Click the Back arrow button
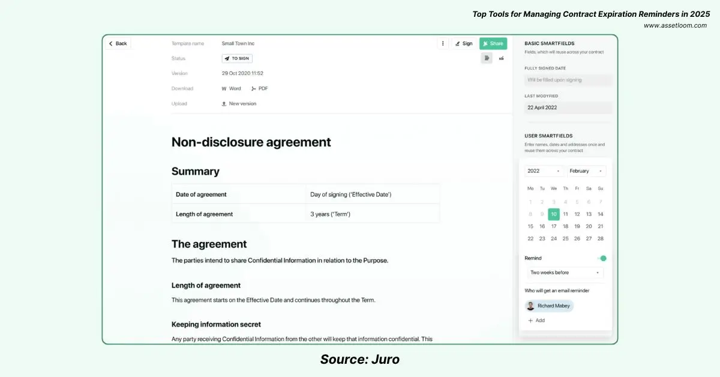Viewport: 720px width, 377px height. tap(118, 43)
